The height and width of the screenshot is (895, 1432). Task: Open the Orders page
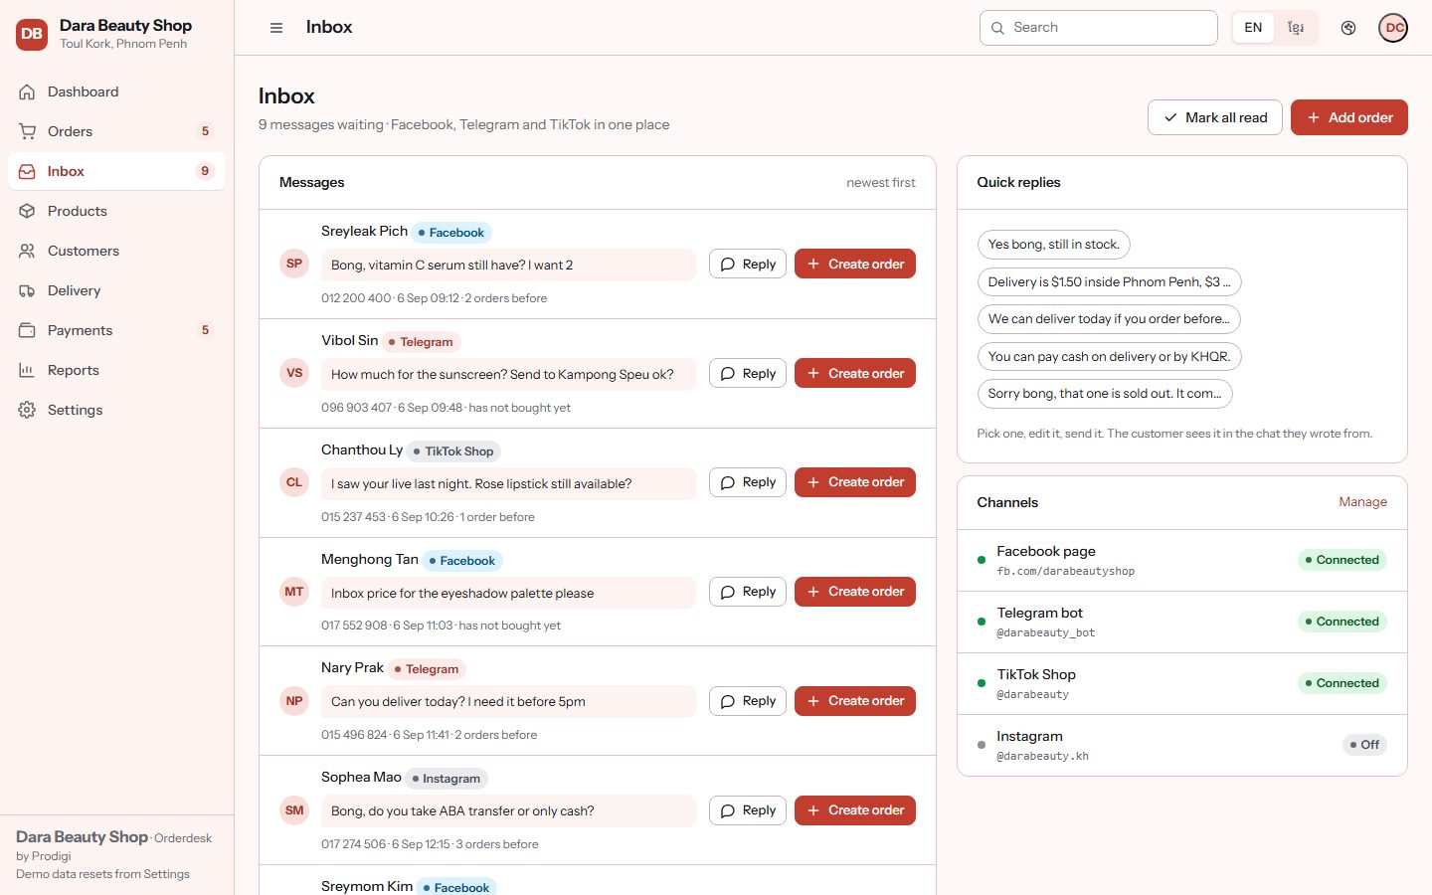click(x=116, y=131)
